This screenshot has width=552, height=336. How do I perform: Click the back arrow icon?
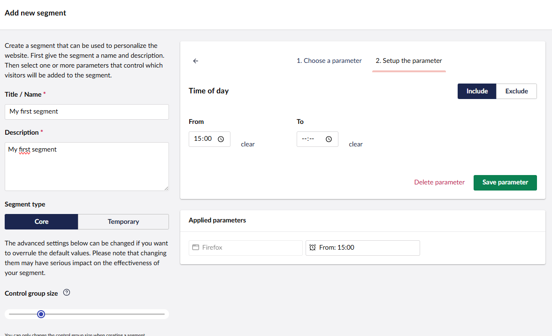[196, 61]
